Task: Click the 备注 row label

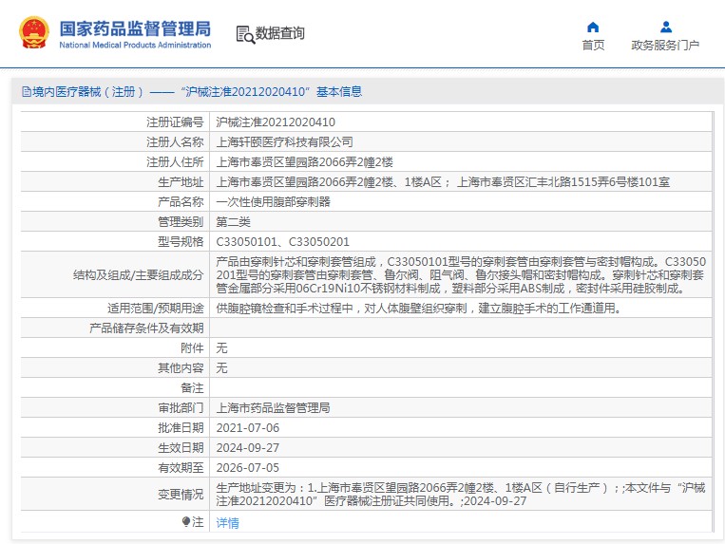Action: click(192, 388)
